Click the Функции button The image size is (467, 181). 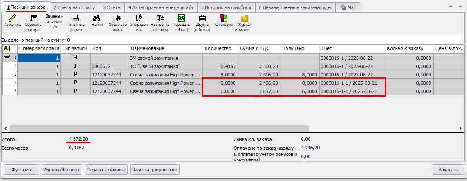click(21, 170)
